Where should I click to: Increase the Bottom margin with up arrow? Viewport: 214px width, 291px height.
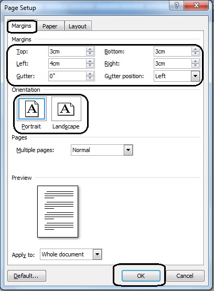click(x=195, y=49)
